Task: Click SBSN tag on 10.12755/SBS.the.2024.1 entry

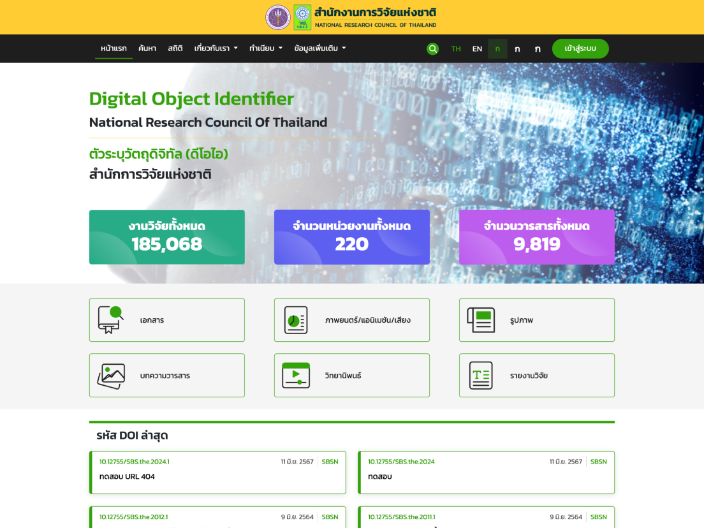Action: pyautogui.click(x=330, y=462)
